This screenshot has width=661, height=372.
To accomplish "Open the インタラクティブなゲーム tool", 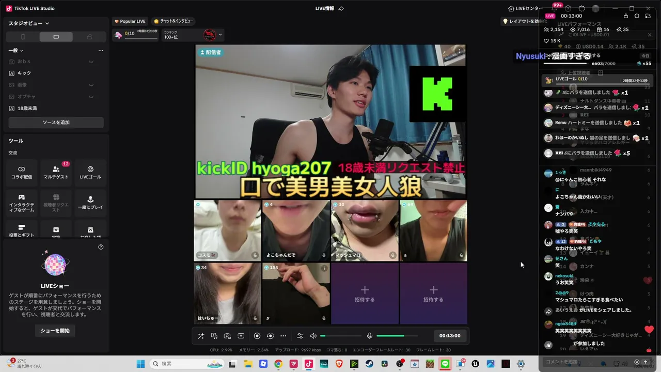I will (22, 203).
